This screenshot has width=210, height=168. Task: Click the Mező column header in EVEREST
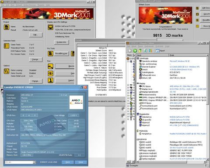(x=152, y=55)
